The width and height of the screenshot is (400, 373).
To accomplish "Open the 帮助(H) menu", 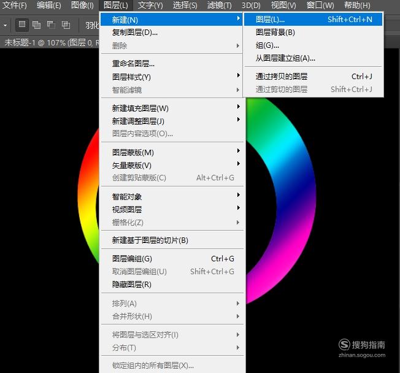I will (357, 5).
